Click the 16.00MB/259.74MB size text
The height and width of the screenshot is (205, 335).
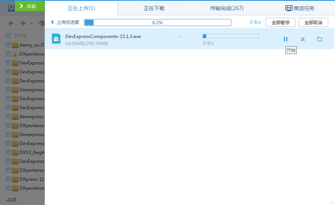(x=87, y=43)
